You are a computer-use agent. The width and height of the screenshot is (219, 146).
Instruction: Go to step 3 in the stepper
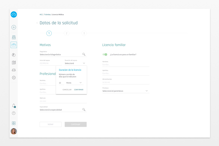click(x=84, y=33)
